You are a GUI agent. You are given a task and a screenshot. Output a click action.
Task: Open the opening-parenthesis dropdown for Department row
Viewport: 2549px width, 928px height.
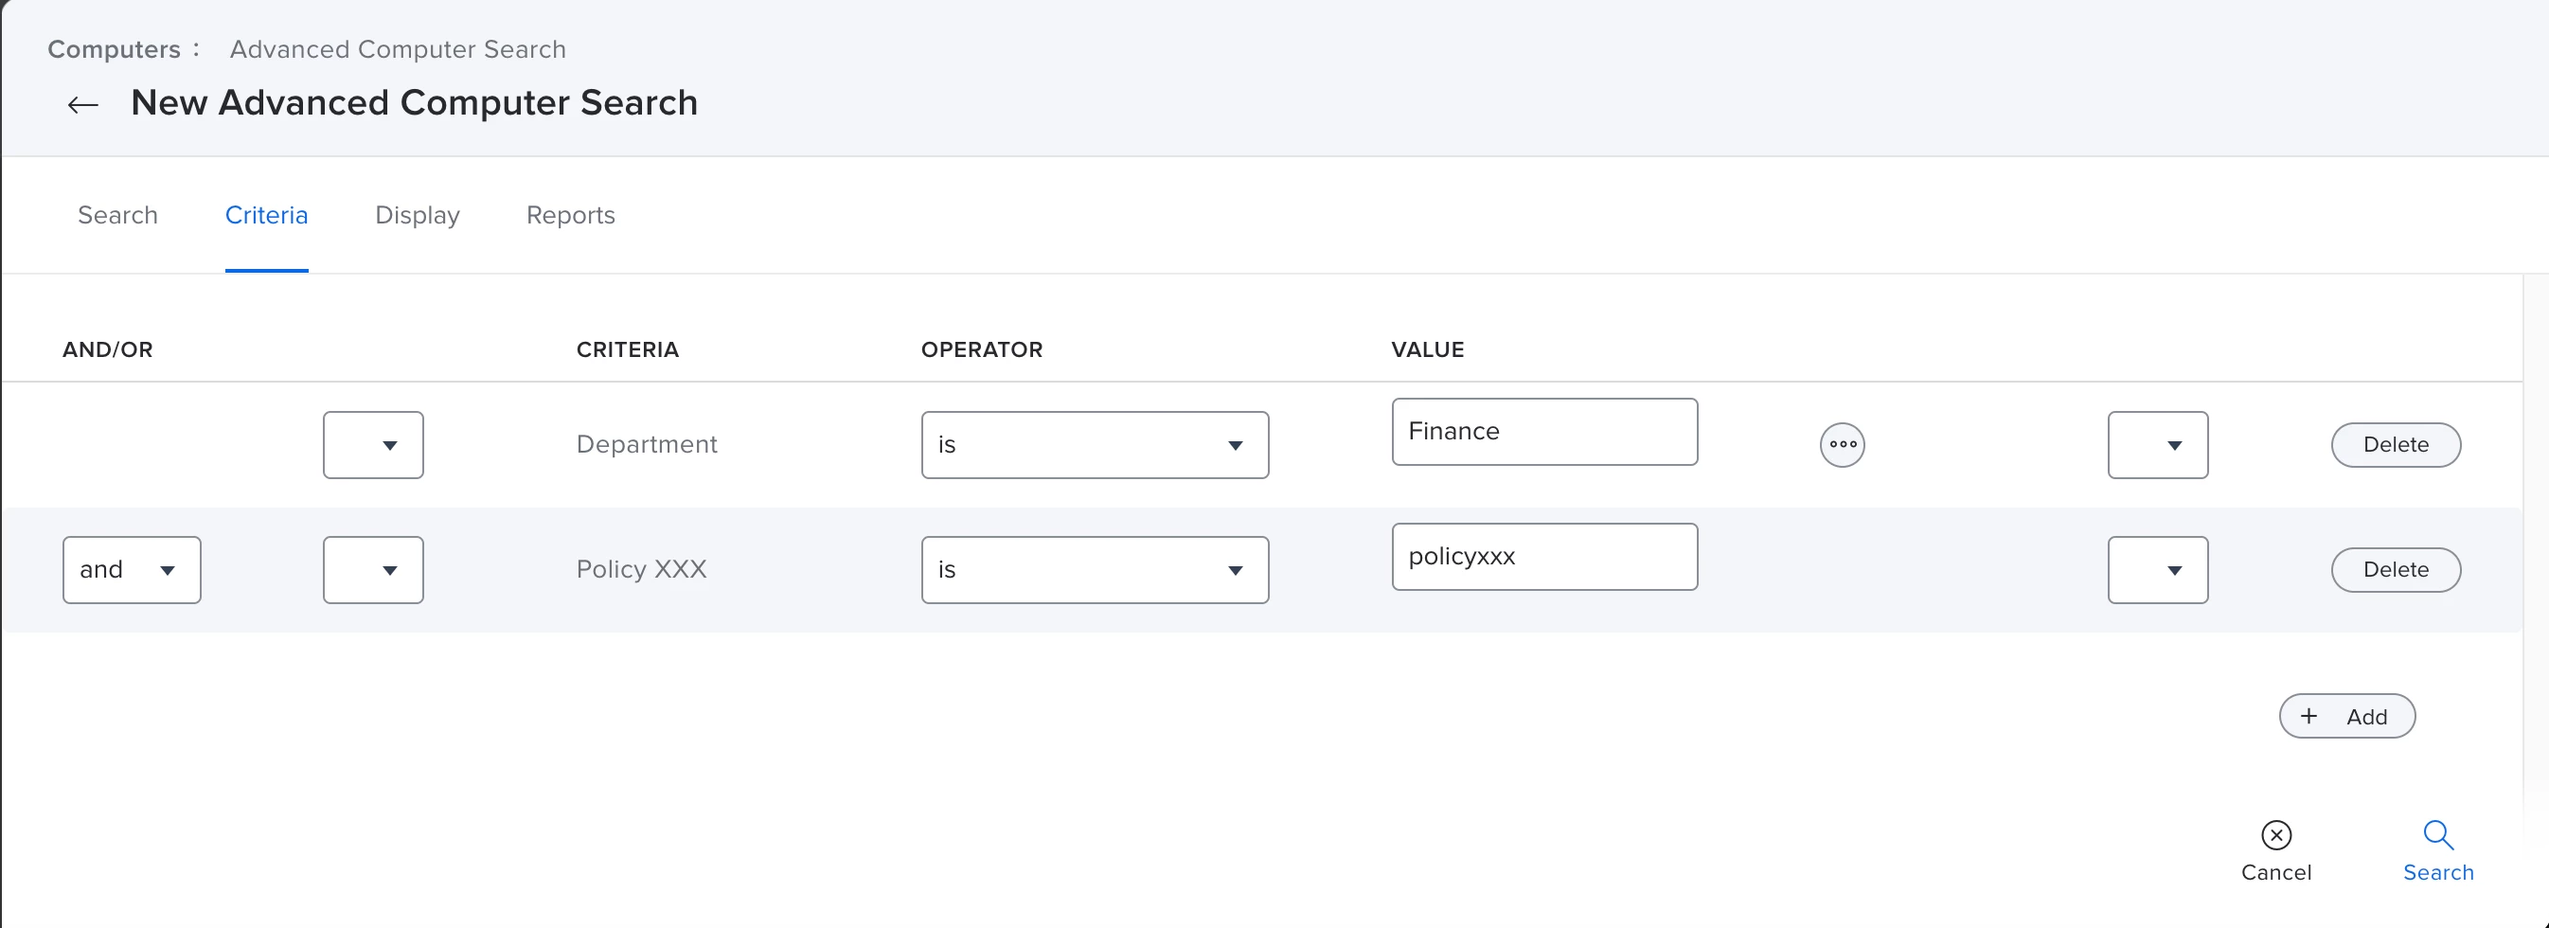point(373,445)
